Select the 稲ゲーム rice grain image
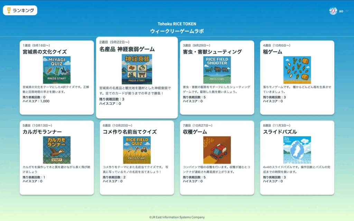The width and height of the screenshot is (354, 221). pyautogui.click(x=297, y=70)
